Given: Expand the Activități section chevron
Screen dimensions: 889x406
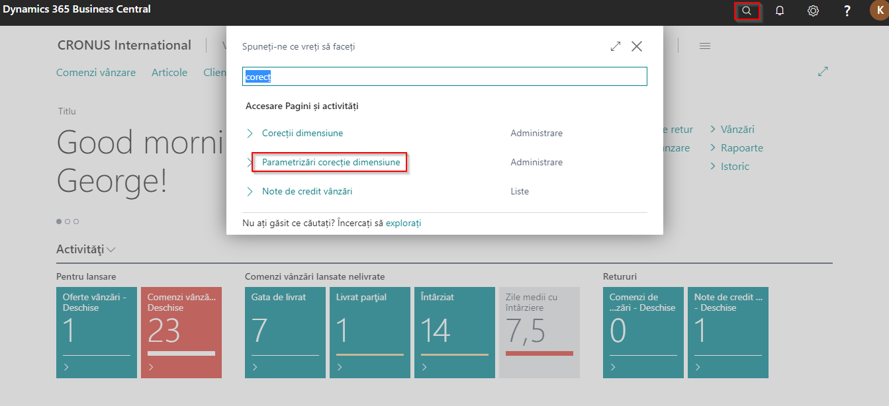Looking at the screenshot, I should (111, 250).
